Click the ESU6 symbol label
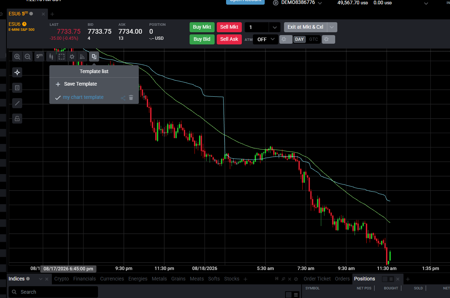Image resolution: width=450 pixels, height=298 pixels. [x=14, y=24]
